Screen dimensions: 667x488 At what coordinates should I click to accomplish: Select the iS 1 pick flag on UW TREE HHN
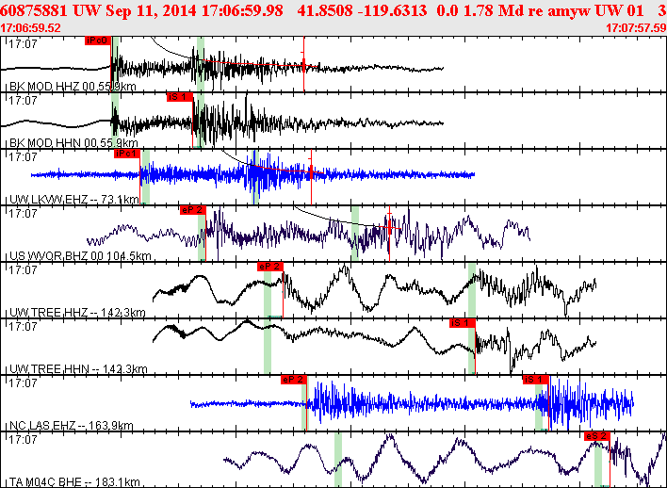463,323
